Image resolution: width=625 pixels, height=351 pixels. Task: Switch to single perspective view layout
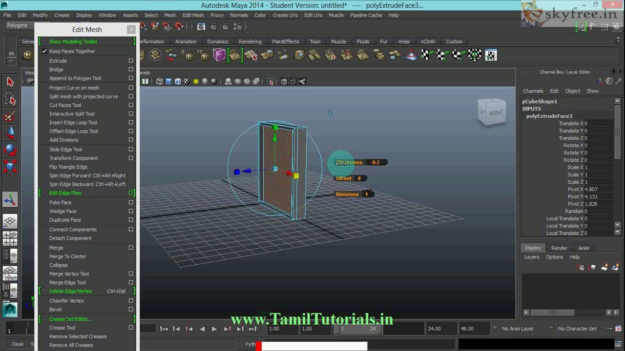pyautogui.click(x=10, y=222)
